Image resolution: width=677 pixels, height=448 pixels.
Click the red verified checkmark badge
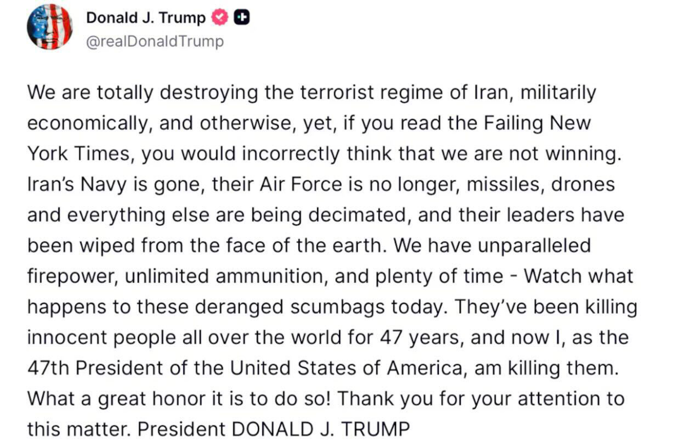[219, 18]
